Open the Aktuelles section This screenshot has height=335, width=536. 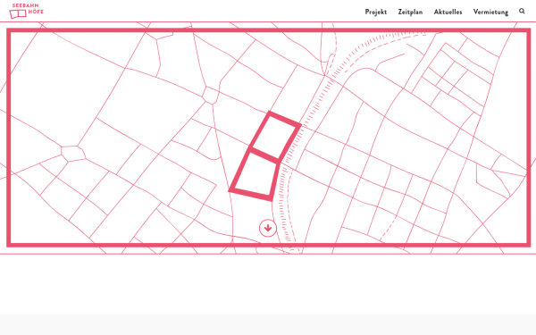[x=448, y=12]
